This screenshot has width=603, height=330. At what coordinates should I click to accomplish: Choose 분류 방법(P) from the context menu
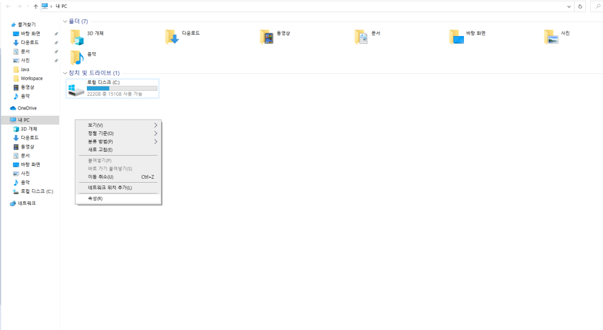[x=118, y=142]
